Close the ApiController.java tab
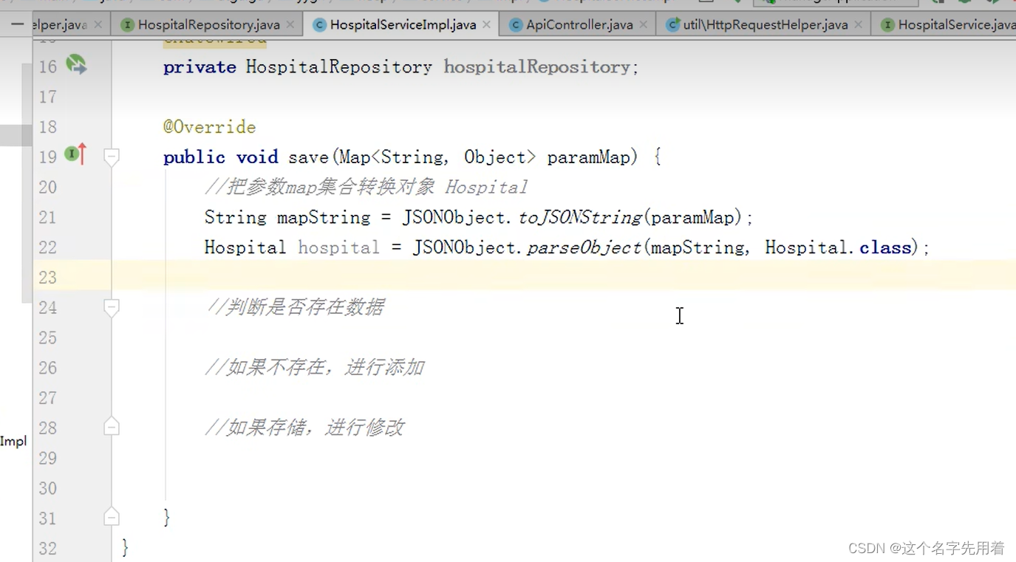Screen dimensions: 1016x562 pos(644,24)
